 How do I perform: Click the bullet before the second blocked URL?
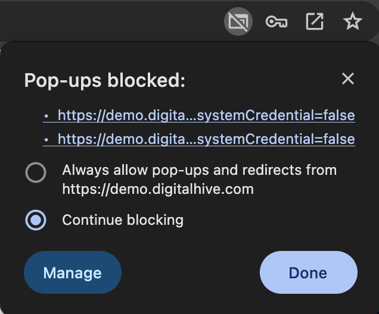point(46,140)
